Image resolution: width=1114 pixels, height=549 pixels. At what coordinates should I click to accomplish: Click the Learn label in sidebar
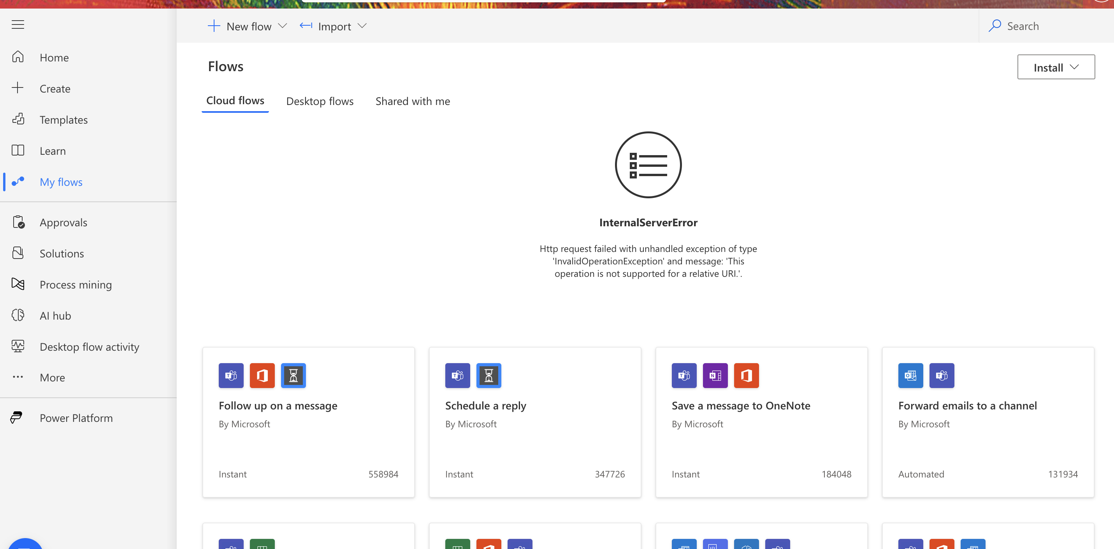(x=53, y=151)
